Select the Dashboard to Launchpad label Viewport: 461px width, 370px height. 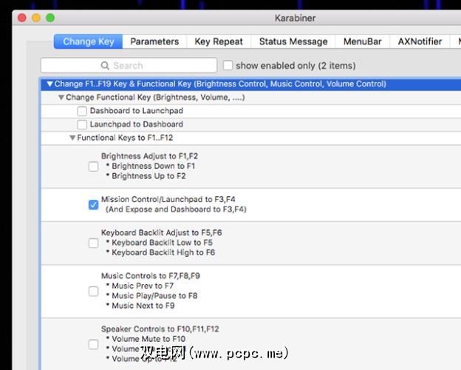pyautogui.click(x=137, y=111)
